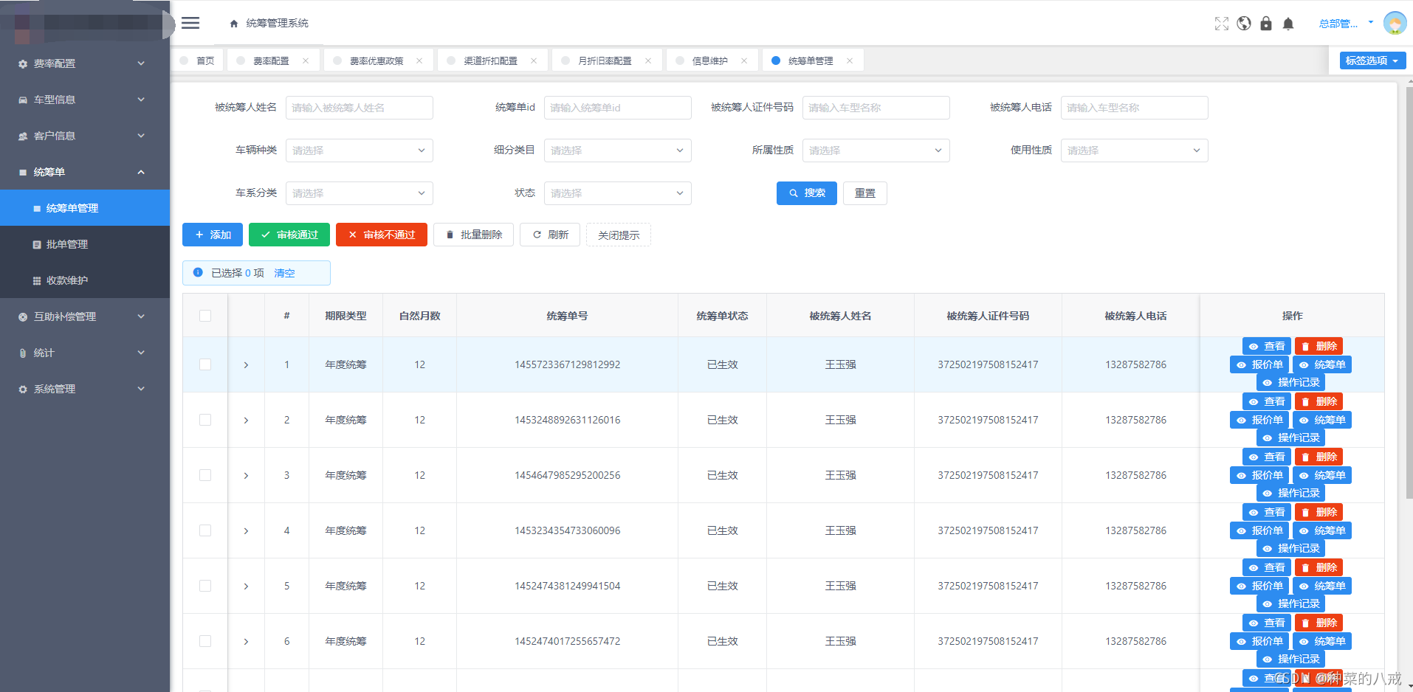Enter fullscreen with the expand icon
This screenshot has width=1413, height=692.
[1222, 24]
